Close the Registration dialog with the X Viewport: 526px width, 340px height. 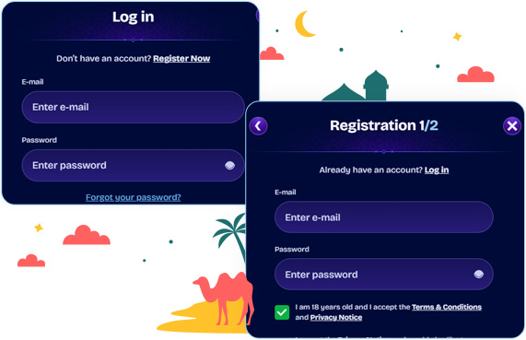tap(512, 126)
